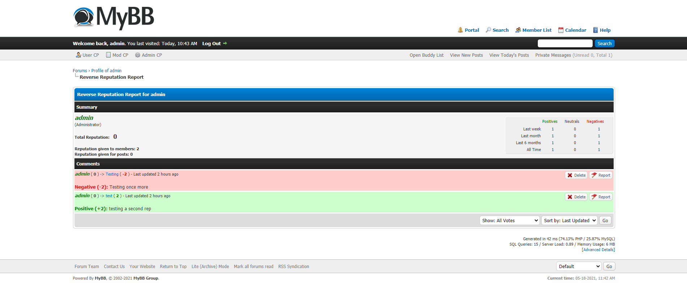687x289 pixels.
Task: Click the MyBB logo
Action: pos(113,17)
